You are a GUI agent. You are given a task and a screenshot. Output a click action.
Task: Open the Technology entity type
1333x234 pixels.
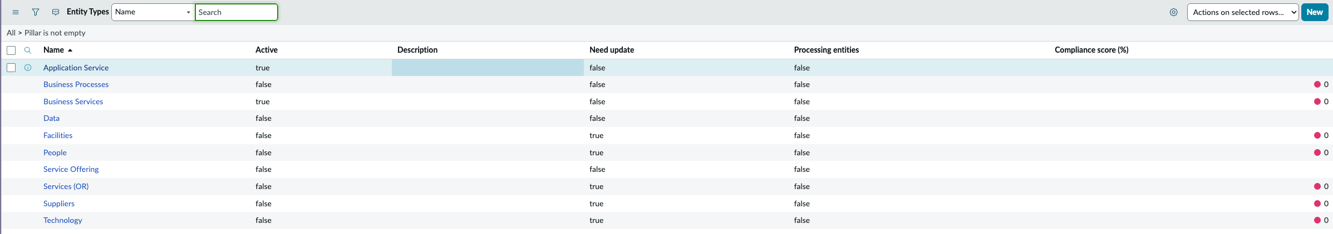tap(63, 220)
